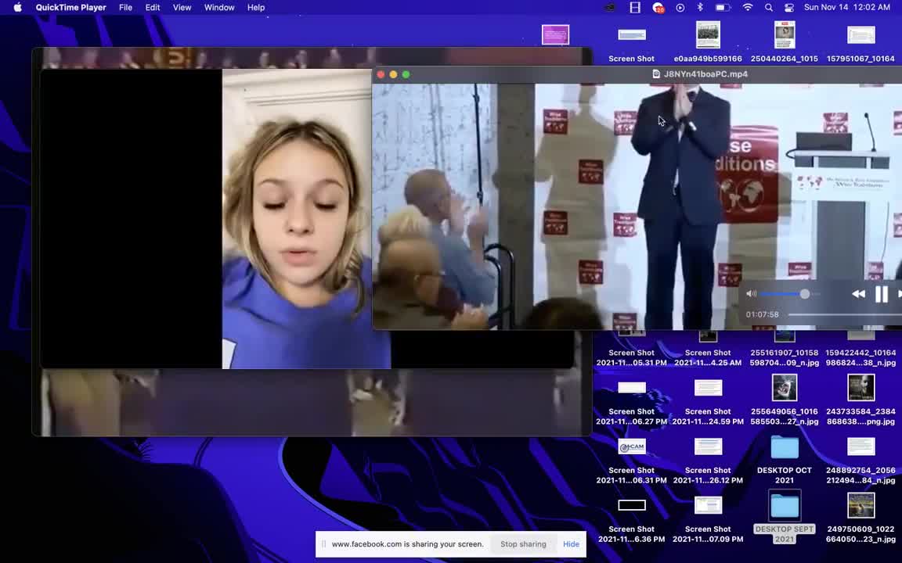The width and height of the screenshot is (902, 563).
Task: Click the J8NYn41boaPC.mp4 window title
Action: (x=705, y=74)
